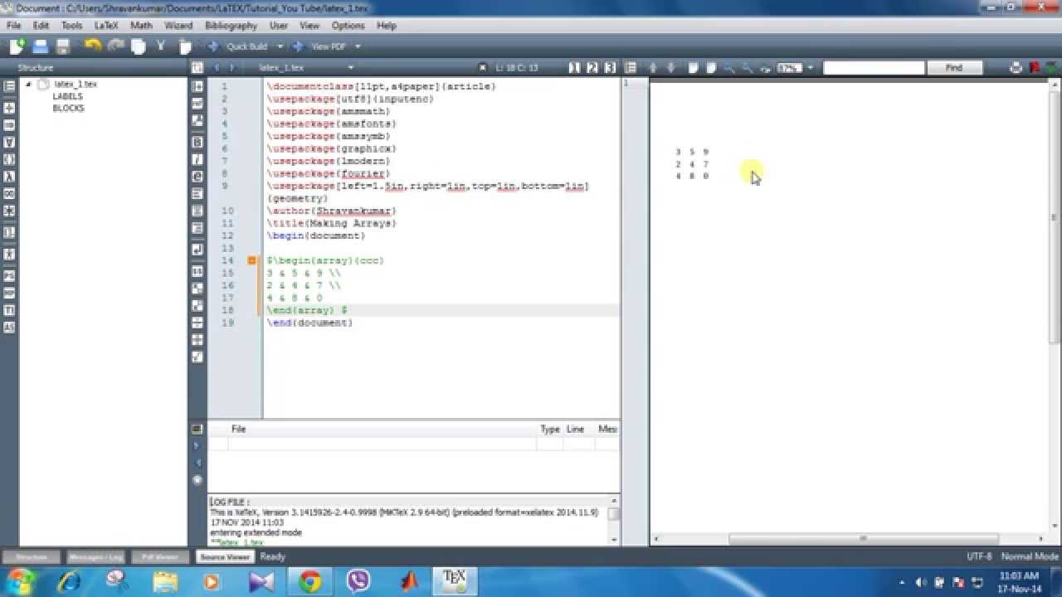
Task: Toggle the Source Viewer panel button
Action: pos(225,557)
